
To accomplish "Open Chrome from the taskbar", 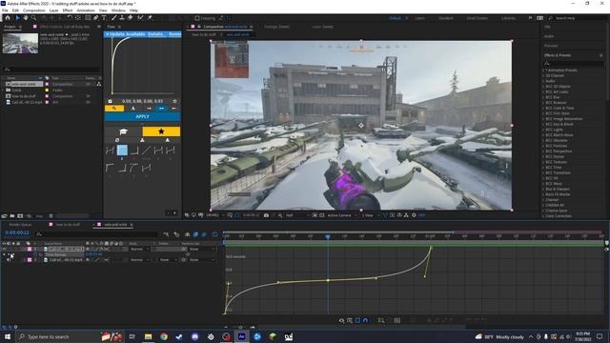I will tap(164, 336).
